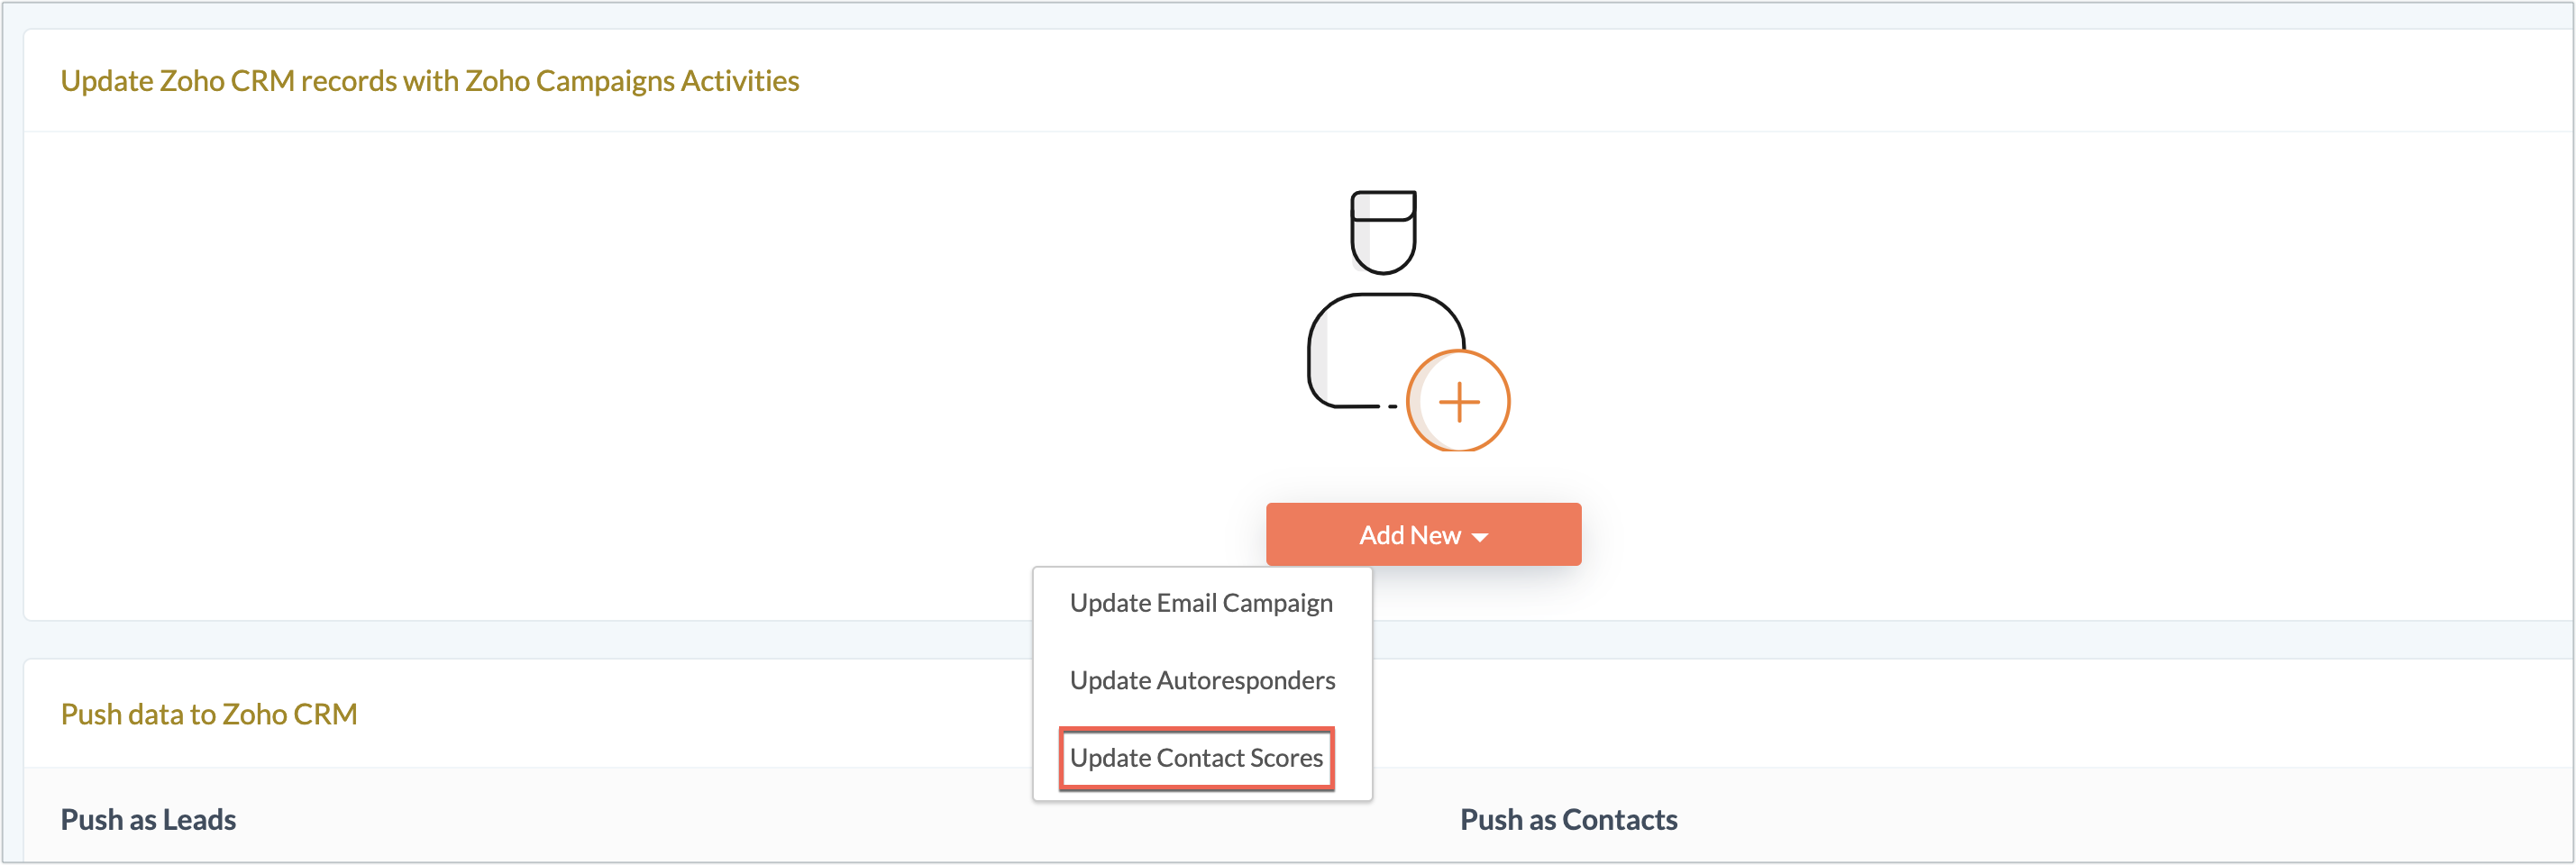
Task: Click the Update Zoho CRM records heading
Action: (x=430, y=80)
